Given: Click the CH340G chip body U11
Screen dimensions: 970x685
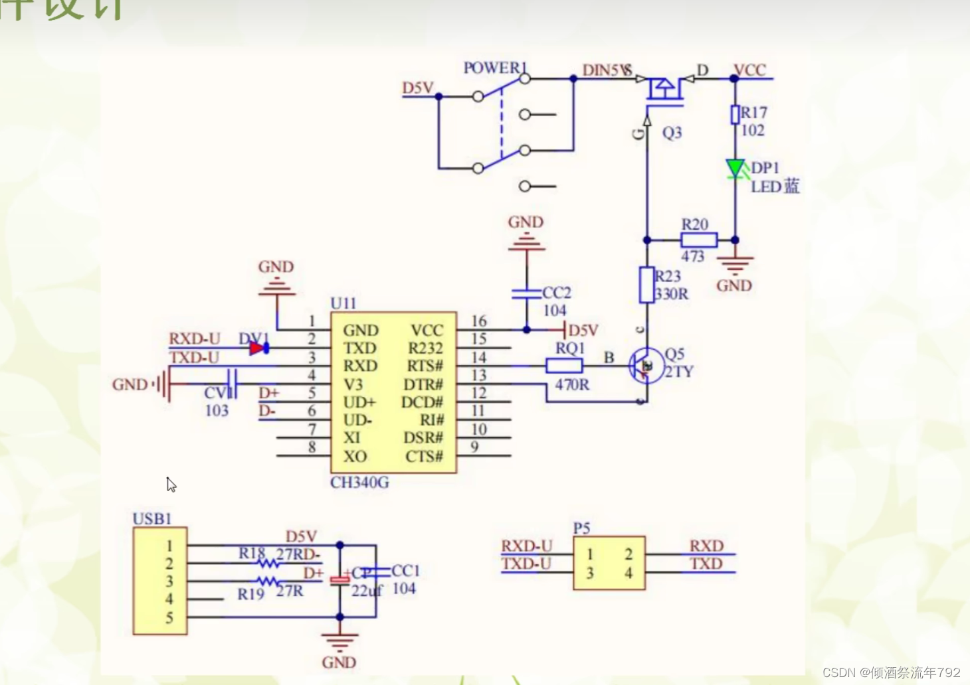Looking at the screenshot, I should point(393,392).
